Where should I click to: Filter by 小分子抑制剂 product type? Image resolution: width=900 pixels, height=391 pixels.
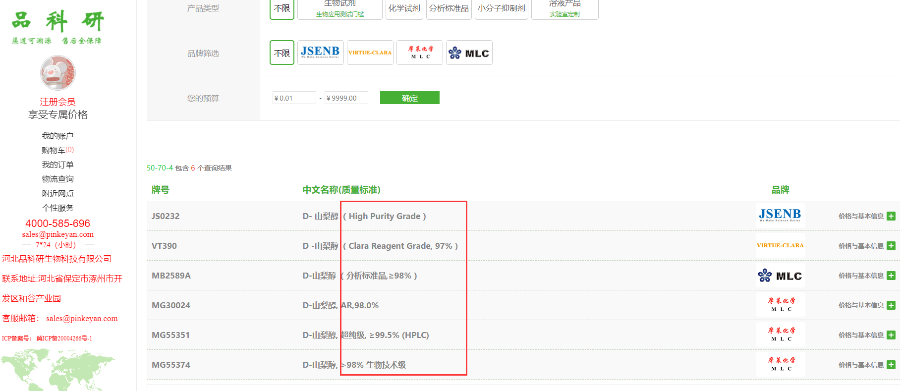(502, 8)
